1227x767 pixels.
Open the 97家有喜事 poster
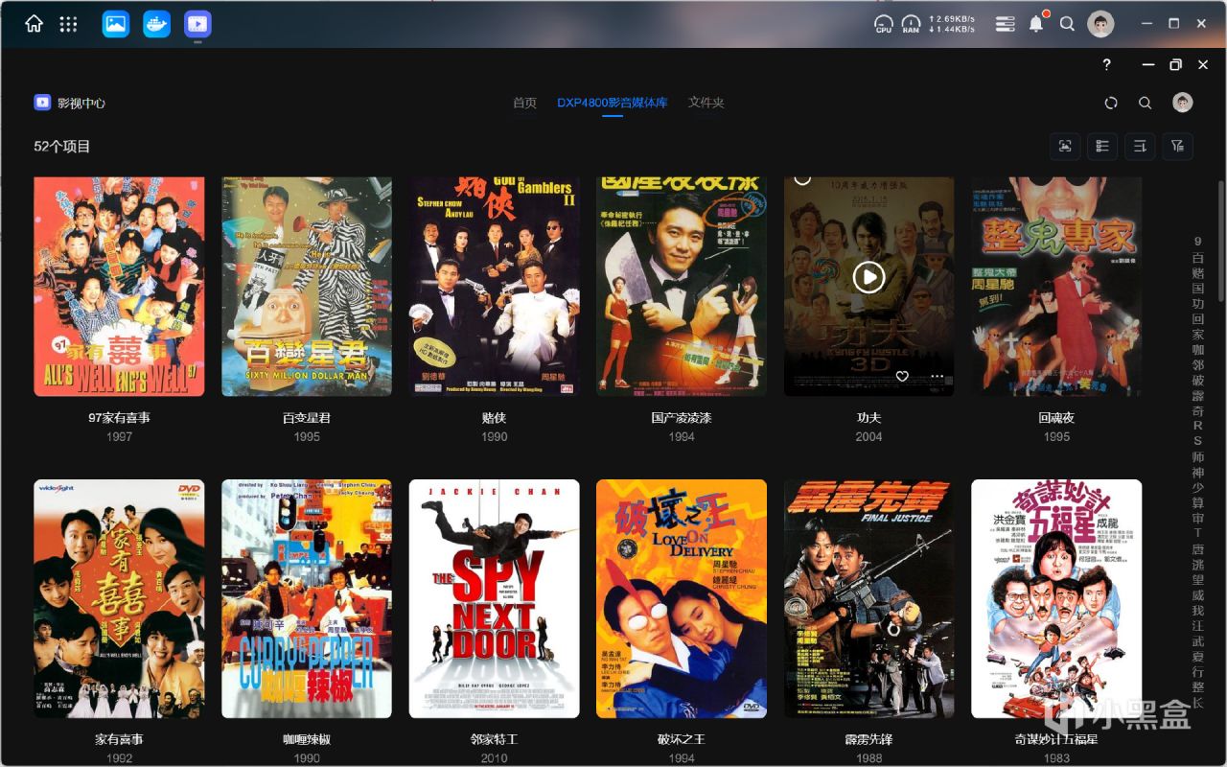tap(119, 287)
